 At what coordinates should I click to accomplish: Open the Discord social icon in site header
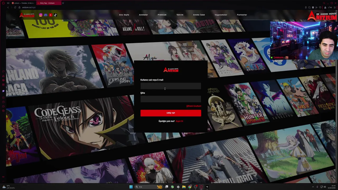[45, 15]
